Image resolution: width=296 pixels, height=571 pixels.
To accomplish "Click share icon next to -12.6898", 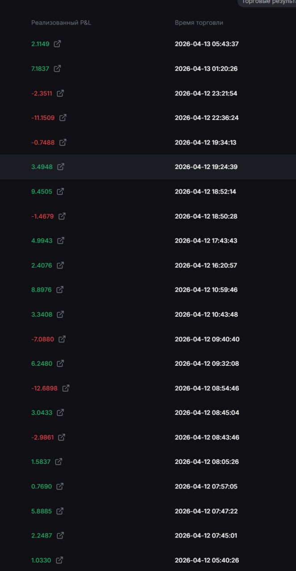I will [66, 388].
